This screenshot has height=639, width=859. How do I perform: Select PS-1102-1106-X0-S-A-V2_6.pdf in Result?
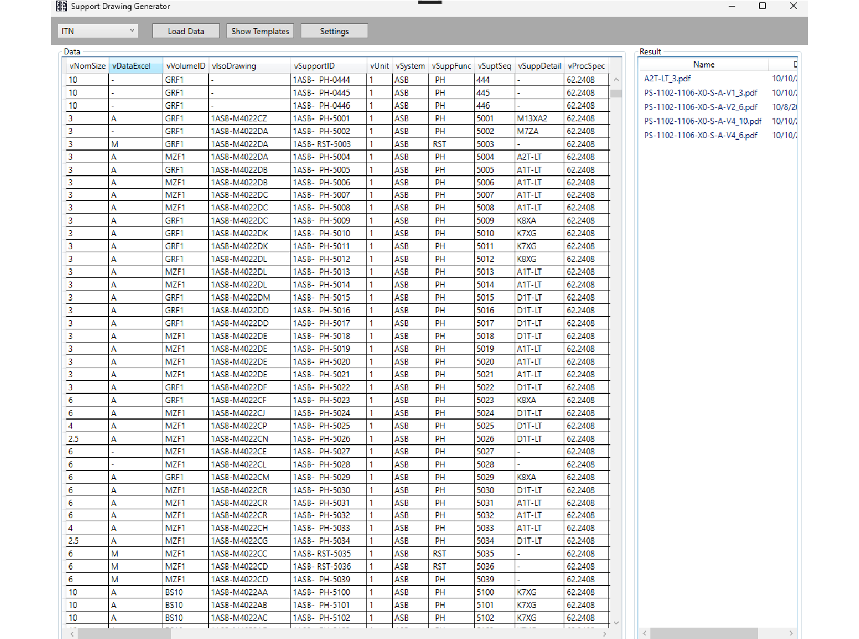[701, 107]
